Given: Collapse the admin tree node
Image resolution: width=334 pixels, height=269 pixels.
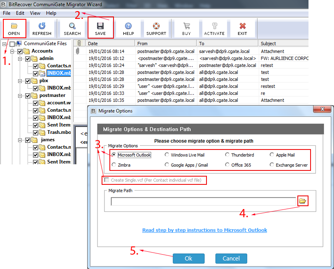Looking at the screenshot, I should click(x=20, y=59).
